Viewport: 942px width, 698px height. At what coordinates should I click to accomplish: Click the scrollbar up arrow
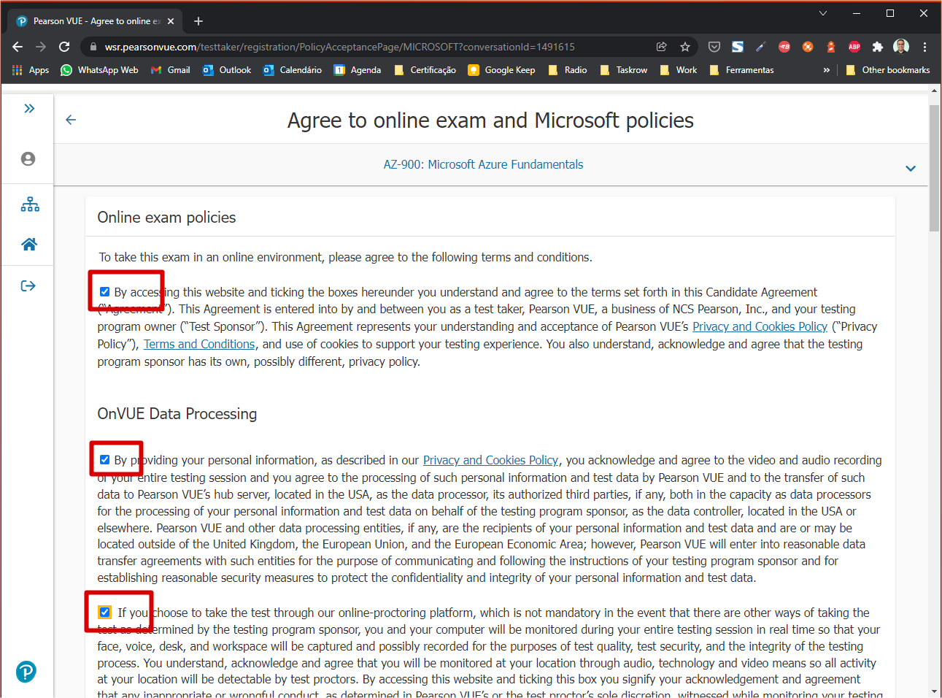pyautogui.click(x=934, y=91)
